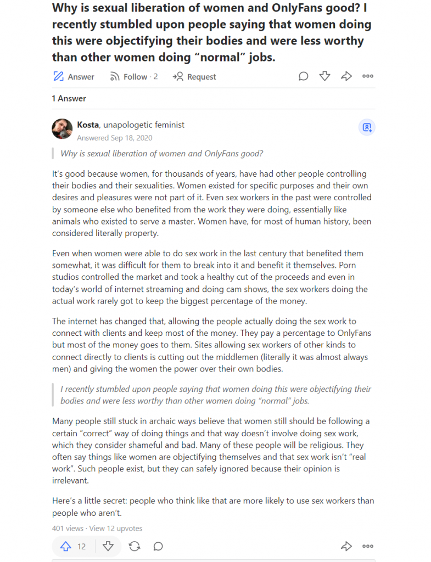Comment on the answer using the bubble icon
431x562 pixels.
[158, 546]
